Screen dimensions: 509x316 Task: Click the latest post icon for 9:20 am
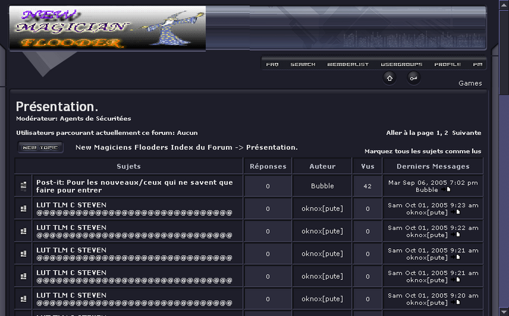point(457,303)
